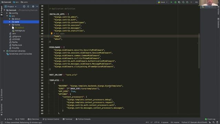Image resolution: width=220 pixels, height=124 pixels.
Task: Open the Python Console tab
Action: (83, 119)
